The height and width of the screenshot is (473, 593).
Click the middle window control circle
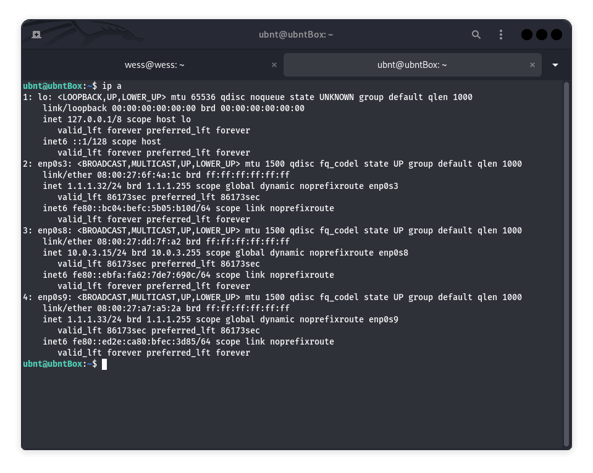tap(542, 35)
